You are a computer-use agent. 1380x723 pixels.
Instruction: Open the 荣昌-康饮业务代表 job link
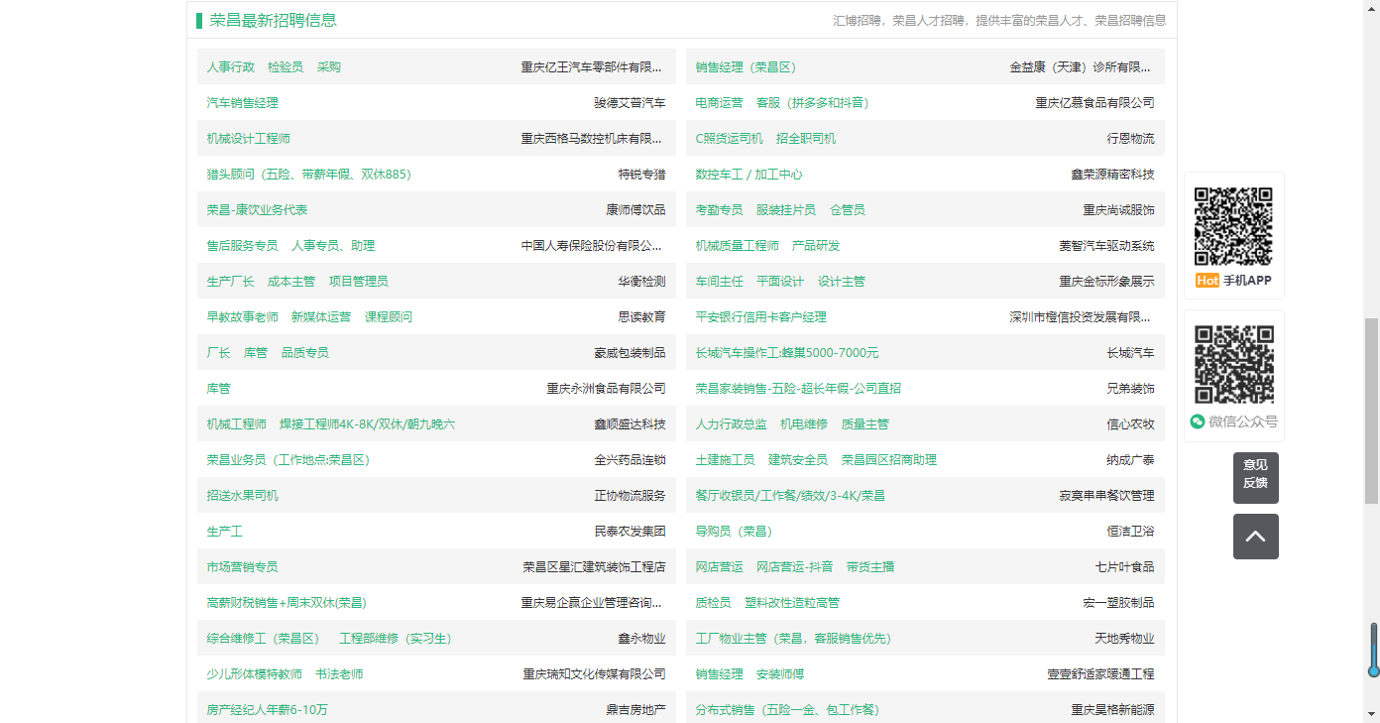pyautogui.click(x=258, y=210)
